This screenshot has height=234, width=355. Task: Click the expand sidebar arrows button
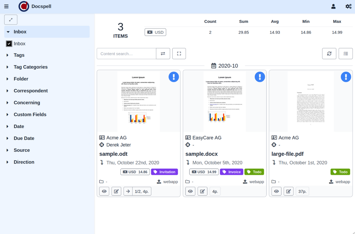point(11,20)
